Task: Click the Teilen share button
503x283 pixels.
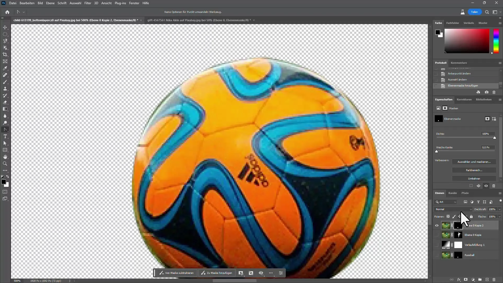Action: coord(474,12)
